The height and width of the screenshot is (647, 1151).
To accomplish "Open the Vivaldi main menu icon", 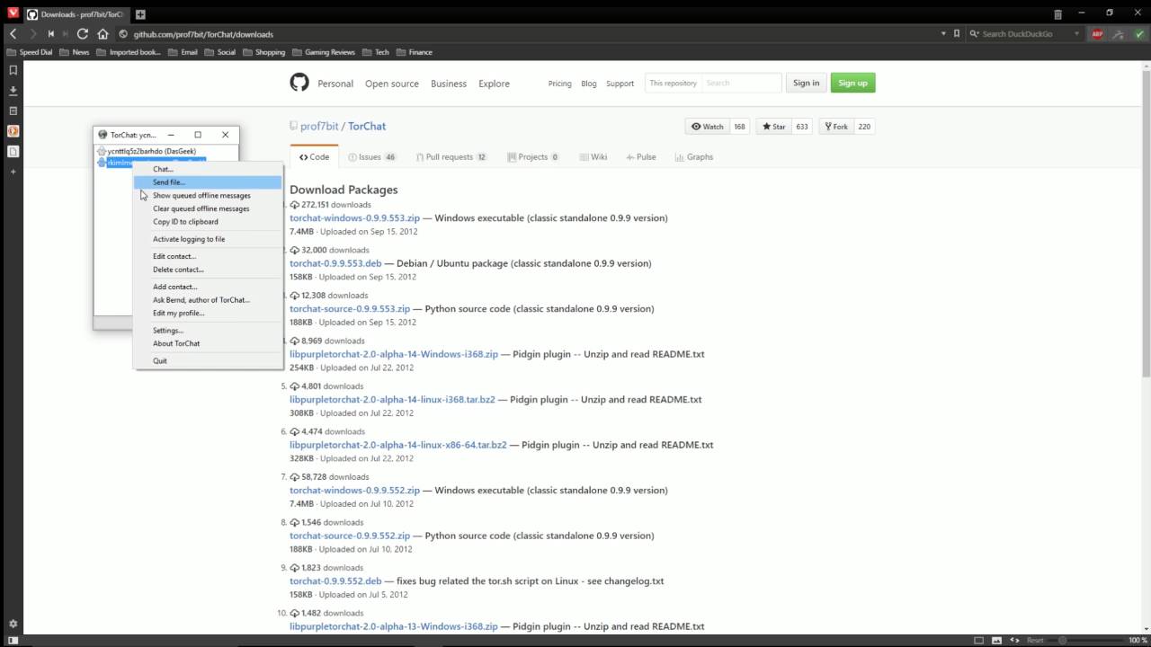I will click(12, 13).
